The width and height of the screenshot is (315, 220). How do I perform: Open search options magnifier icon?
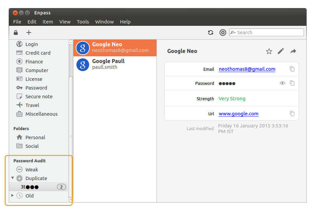pos(233,33)
